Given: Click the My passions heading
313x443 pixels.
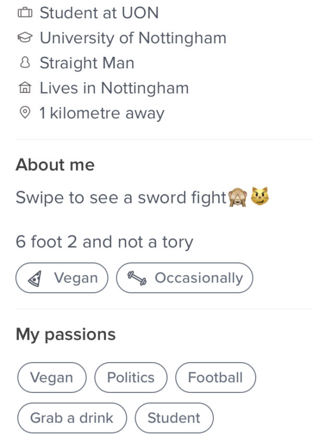Looking at the screenshot, I should pyautogui.click(x=66, y=335).
